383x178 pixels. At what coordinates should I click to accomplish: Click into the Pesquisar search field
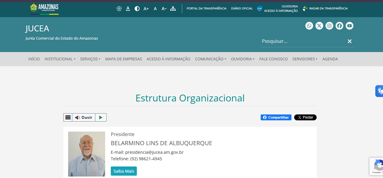(x=302, y=41)
